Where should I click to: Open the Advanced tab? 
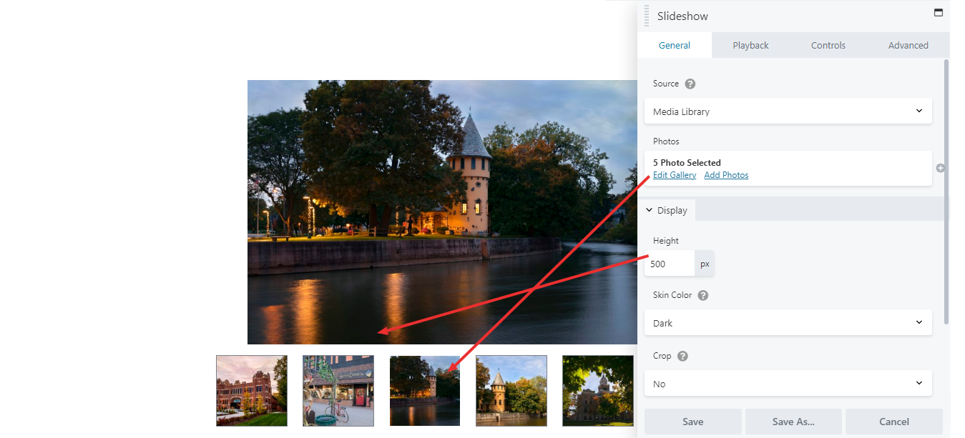click(908, 45)
